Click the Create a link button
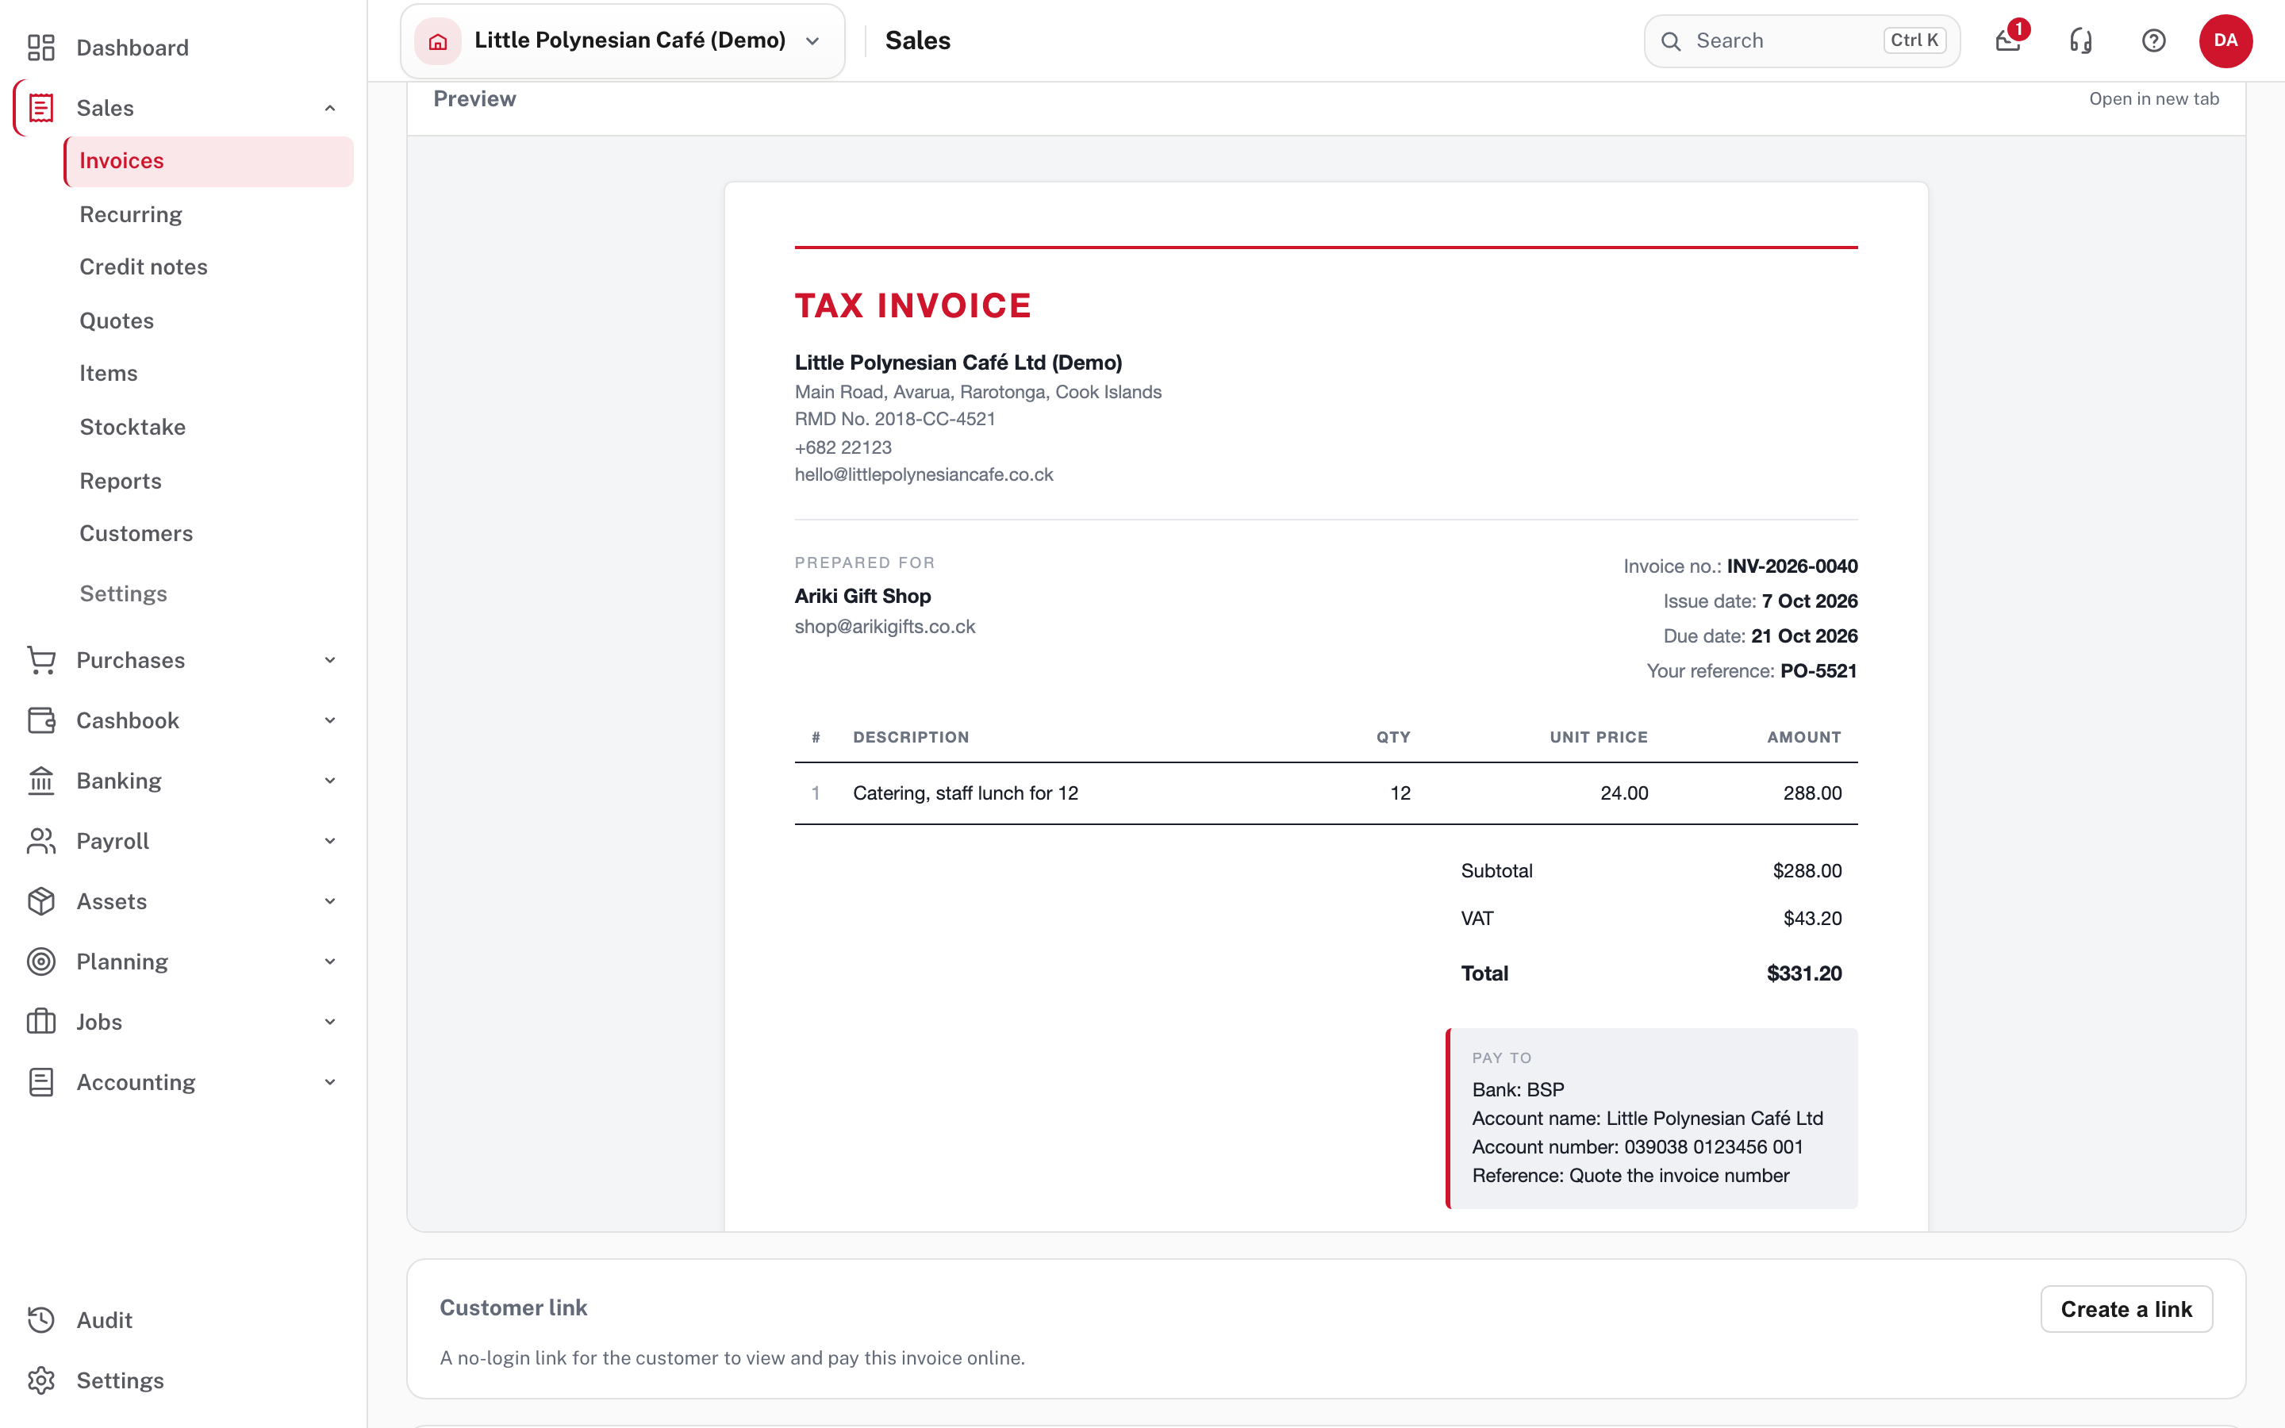Viewport: 2285px width, 1428px height. coord(2126,1309)
